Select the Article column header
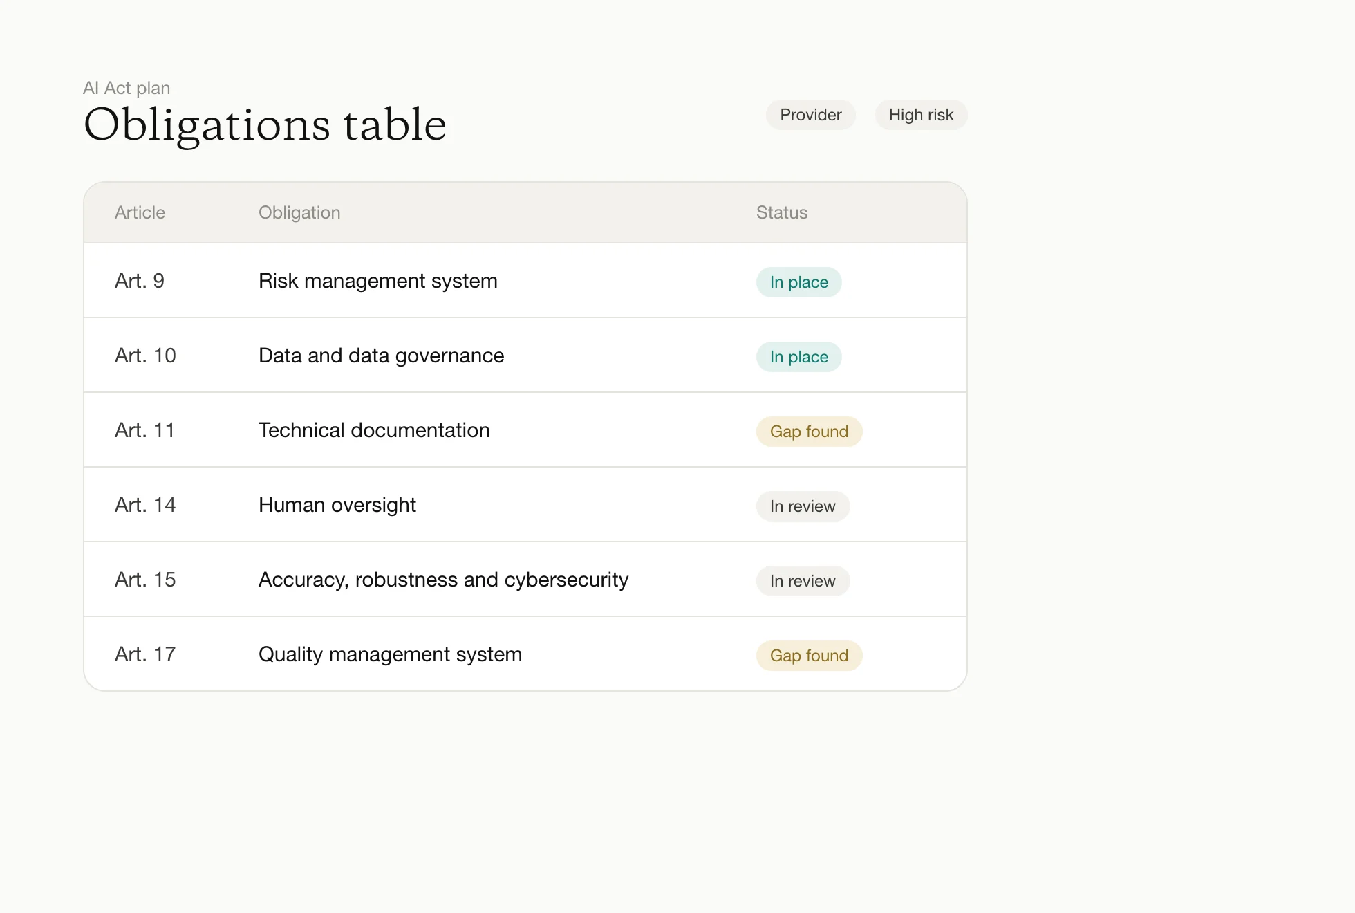 tap(140, 212)
